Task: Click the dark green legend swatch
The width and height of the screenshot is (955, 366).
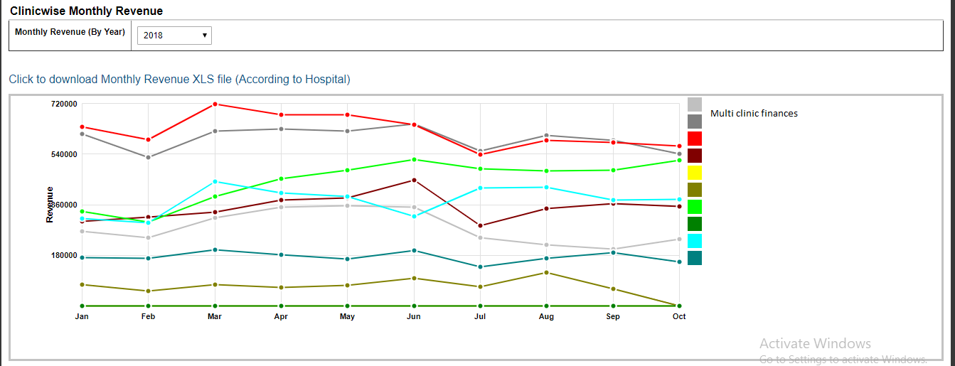Action: pyautogui.click(x=695, y=224)
